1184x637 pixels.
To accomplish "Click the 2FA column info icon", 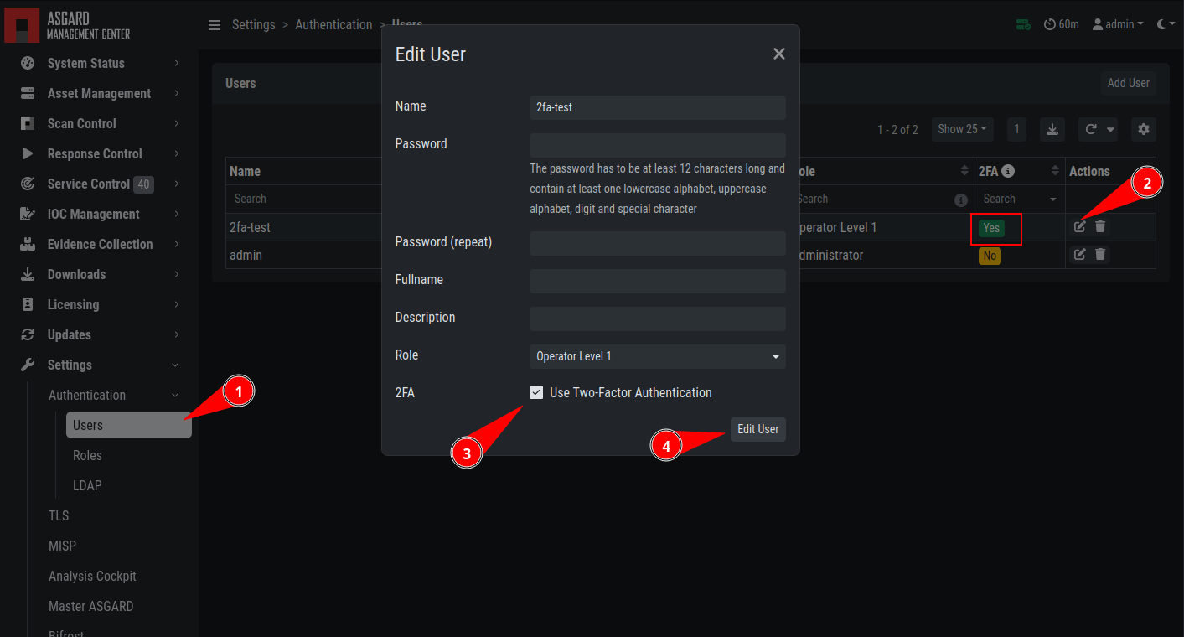I will (x=1008, y=171).
